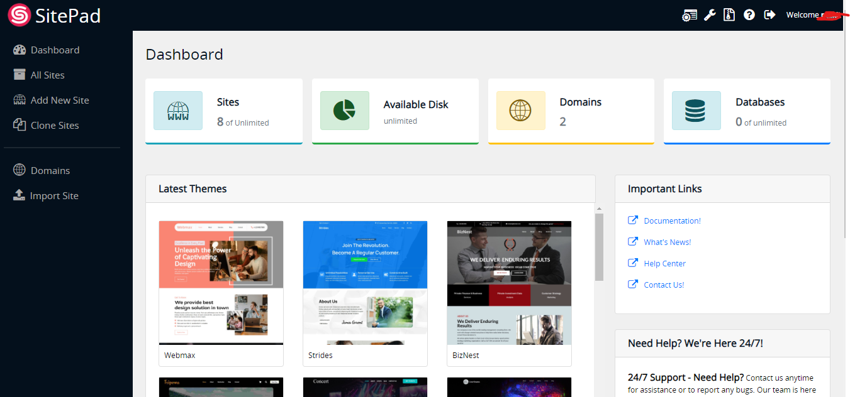Select the BizNest theme thumbnail
This screenshot has height=397, width=850.
tap(510, 283)
